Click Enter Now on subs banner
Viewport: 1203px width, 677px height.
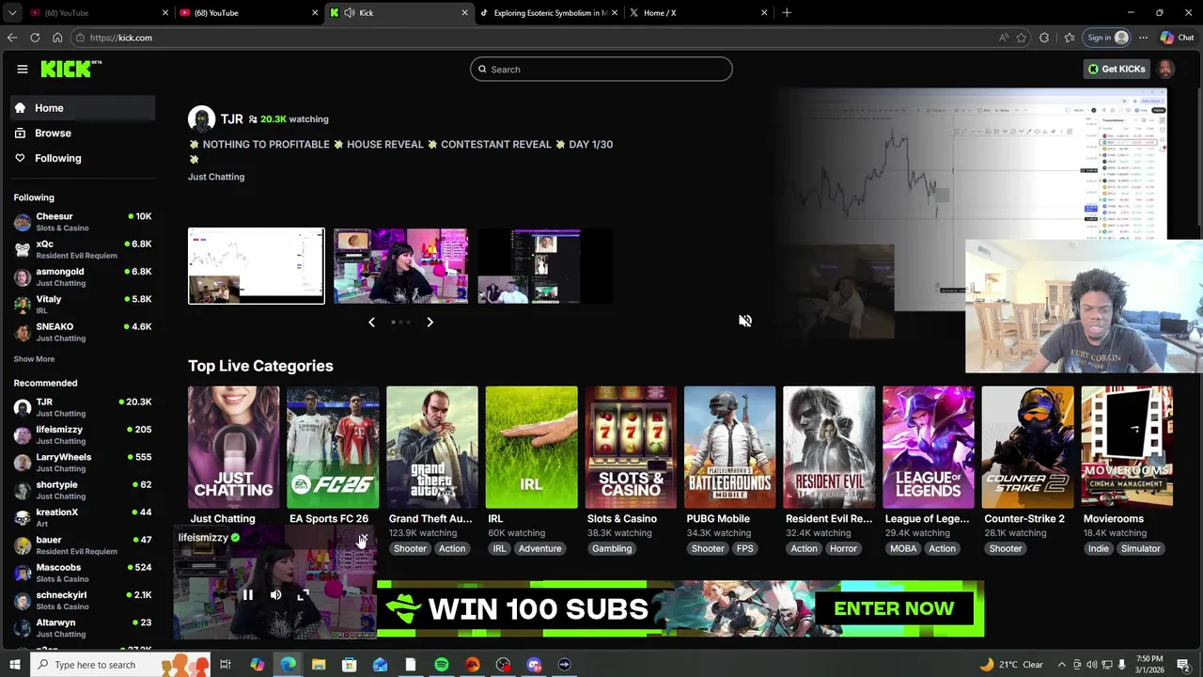pos(894,608)
